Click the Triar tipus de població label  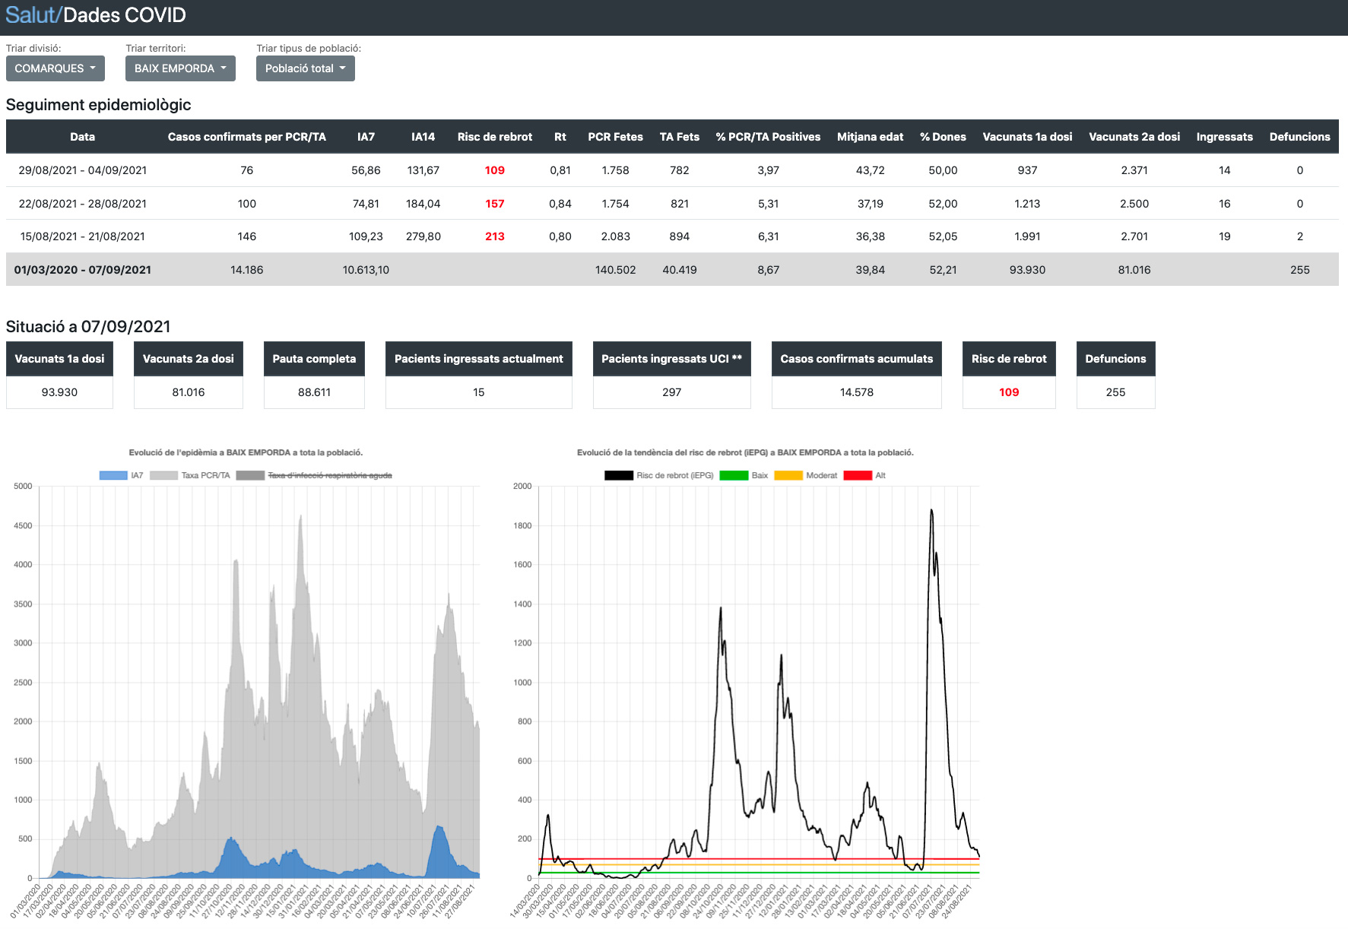(x=309, y=48)
